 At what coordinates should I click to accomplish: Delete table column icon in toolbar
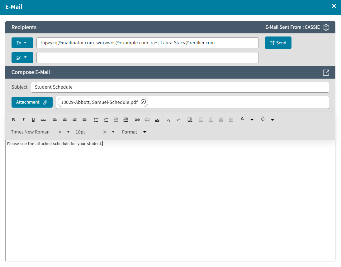[x=231, y=120]
